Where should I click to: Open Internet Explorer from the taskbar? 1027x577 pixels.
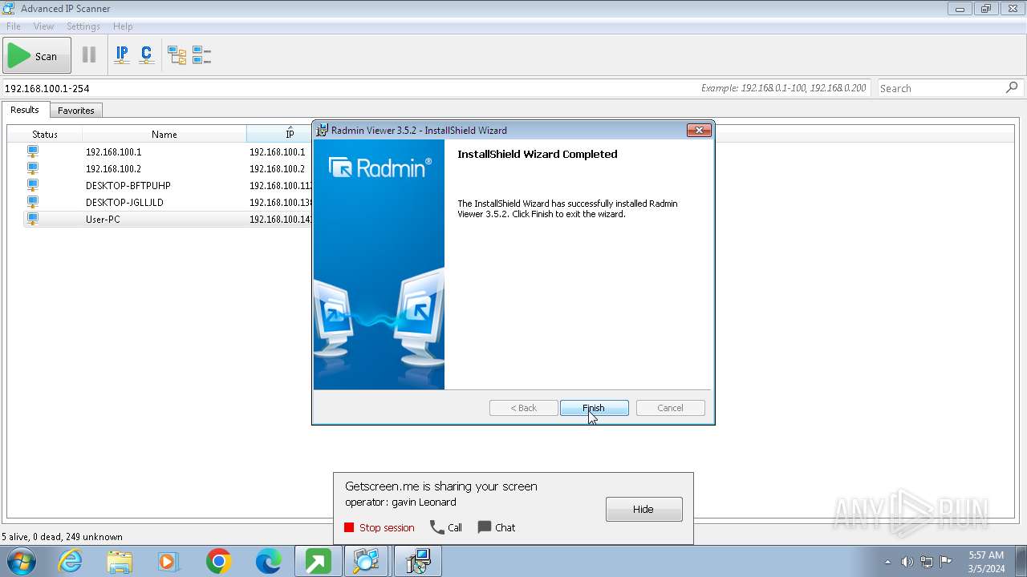click(70, 562)
